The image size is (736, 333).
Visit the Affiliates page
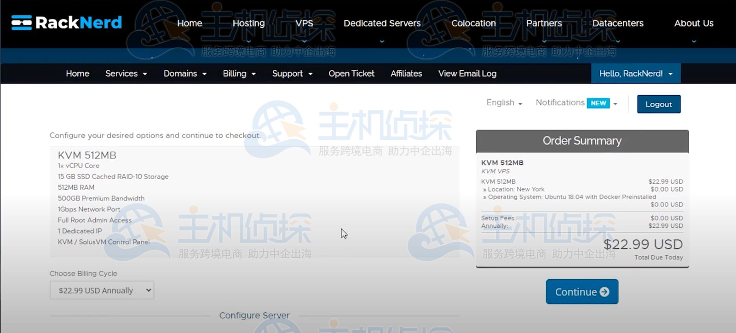[x=406, y=73]
